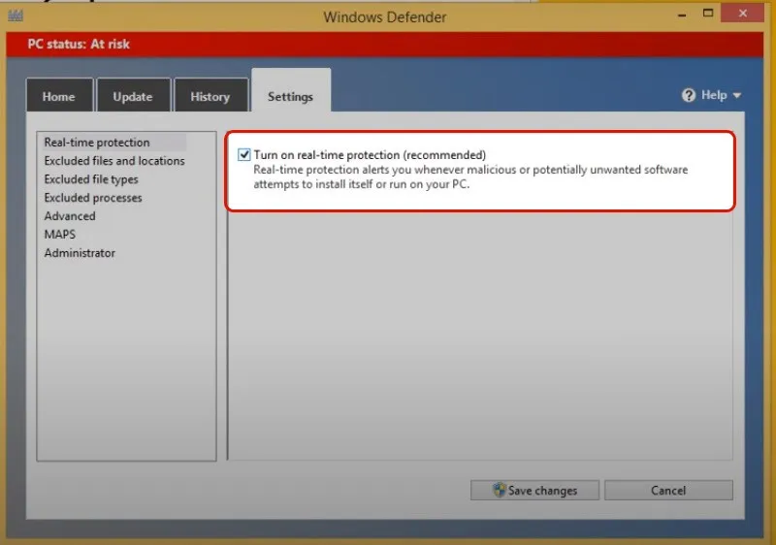Click the Help question mark icon
Viewport: 776px width, 545px height.
coord(689,95)
